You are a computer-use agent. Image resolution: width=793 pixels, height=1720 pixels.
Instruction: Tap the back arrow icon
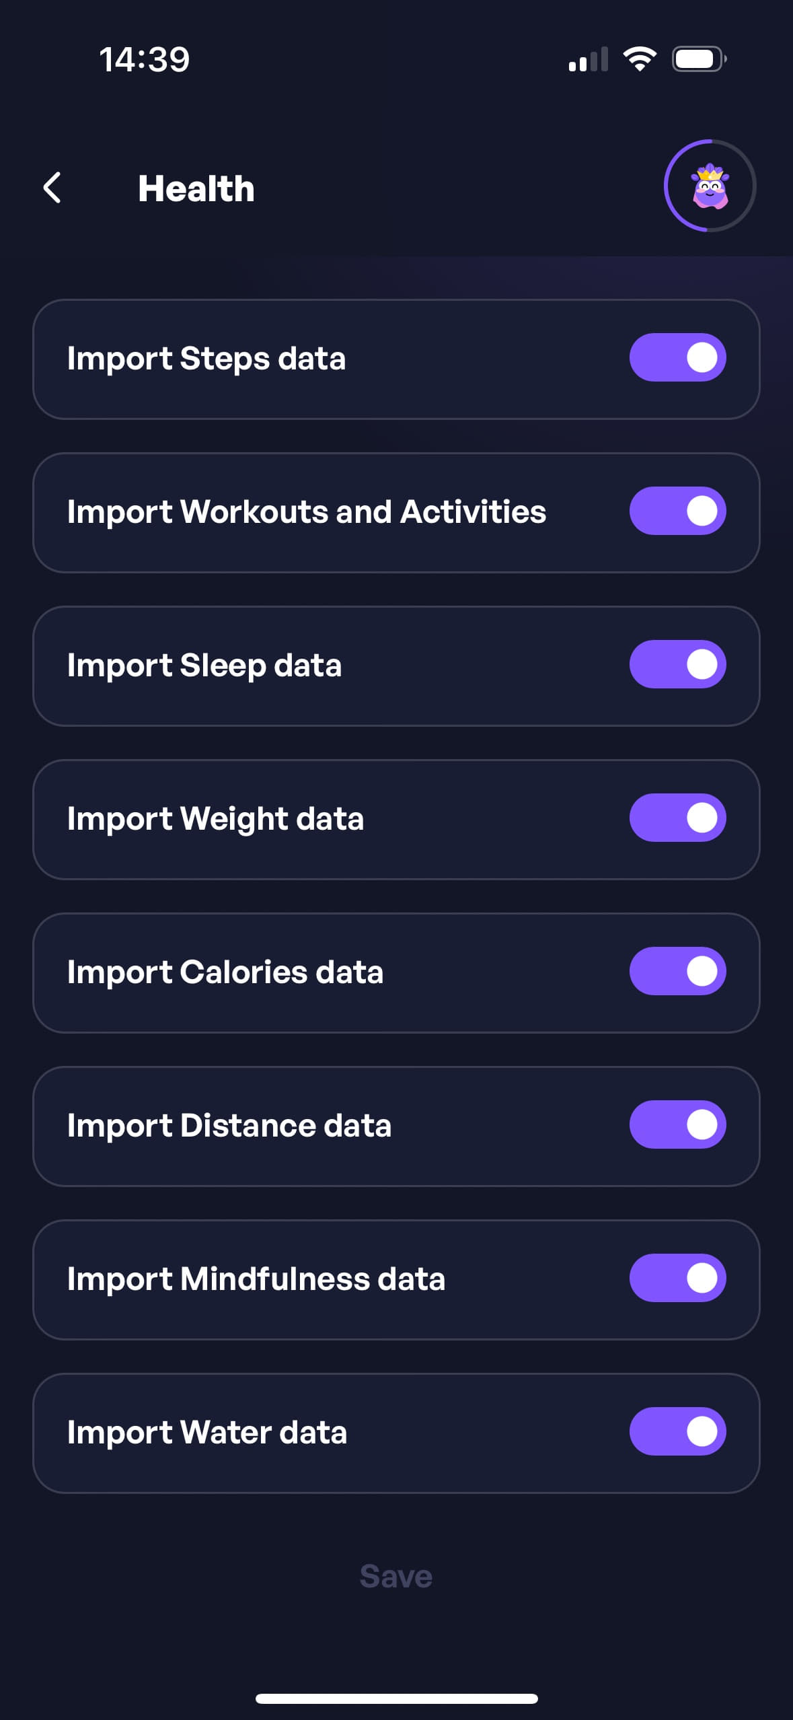[52, 188]
